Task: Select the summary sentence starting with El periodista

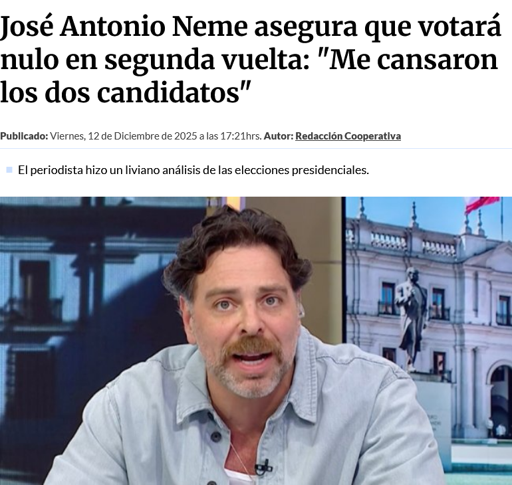Action: click(x=193, y=170)
